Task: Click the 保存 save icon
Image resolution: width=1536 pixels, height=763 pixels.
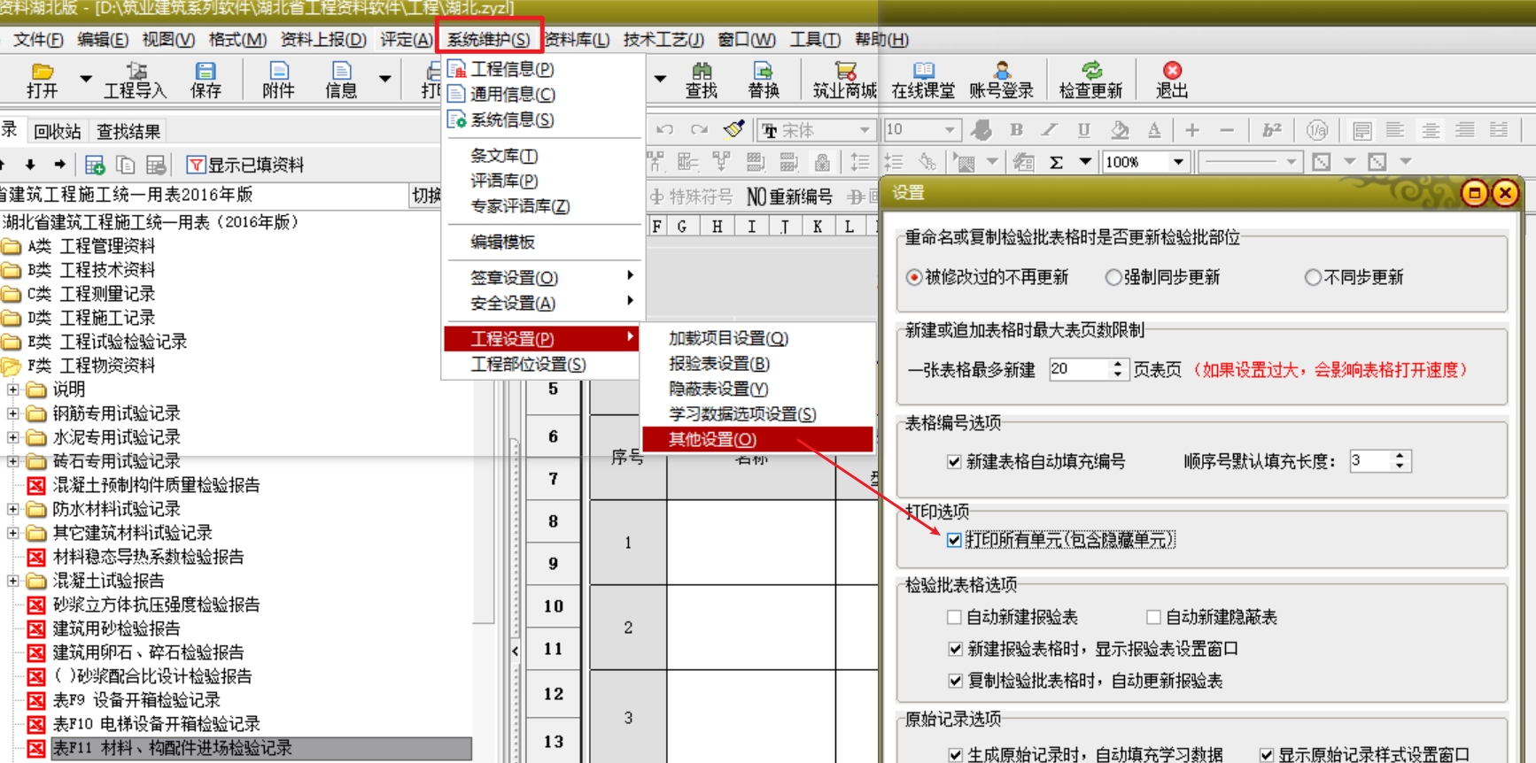Action: click(x=206, y=72)
